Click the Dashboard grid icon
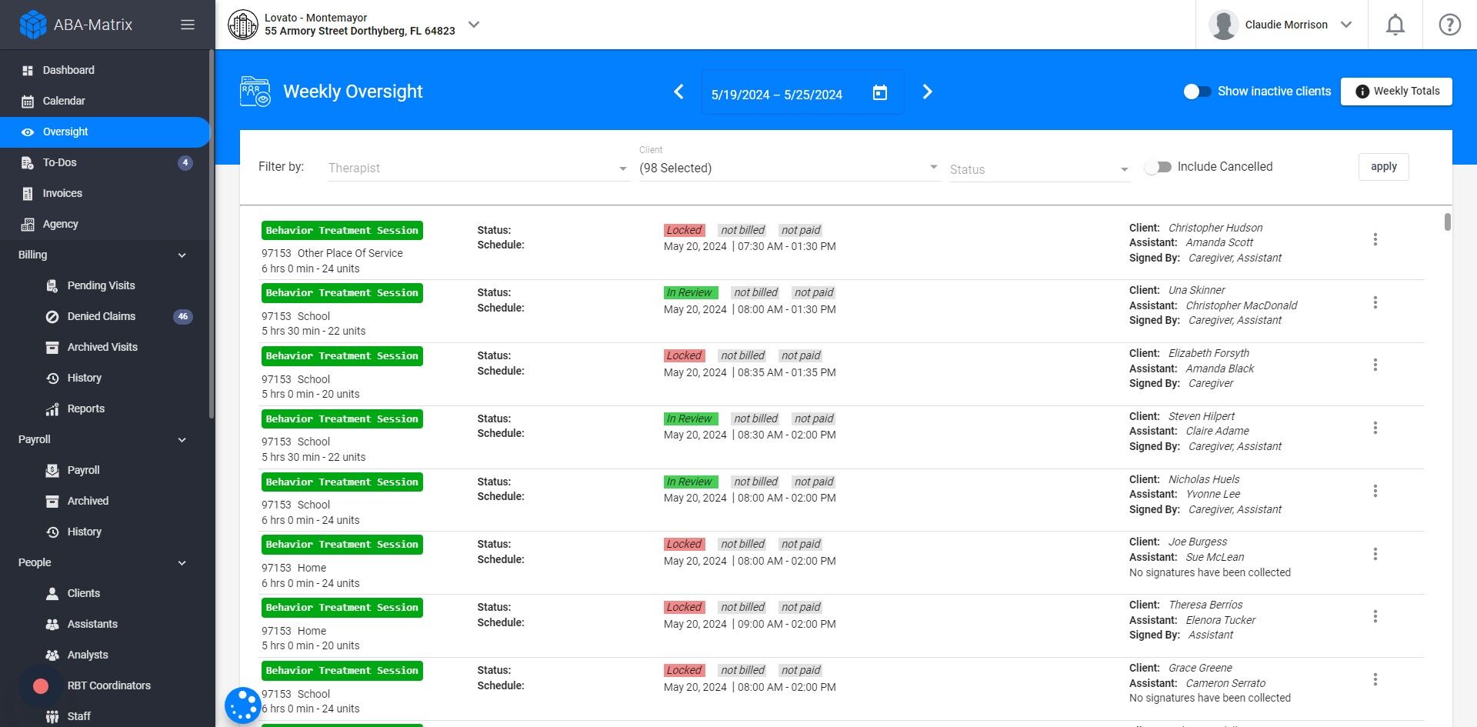 (28, 71)
